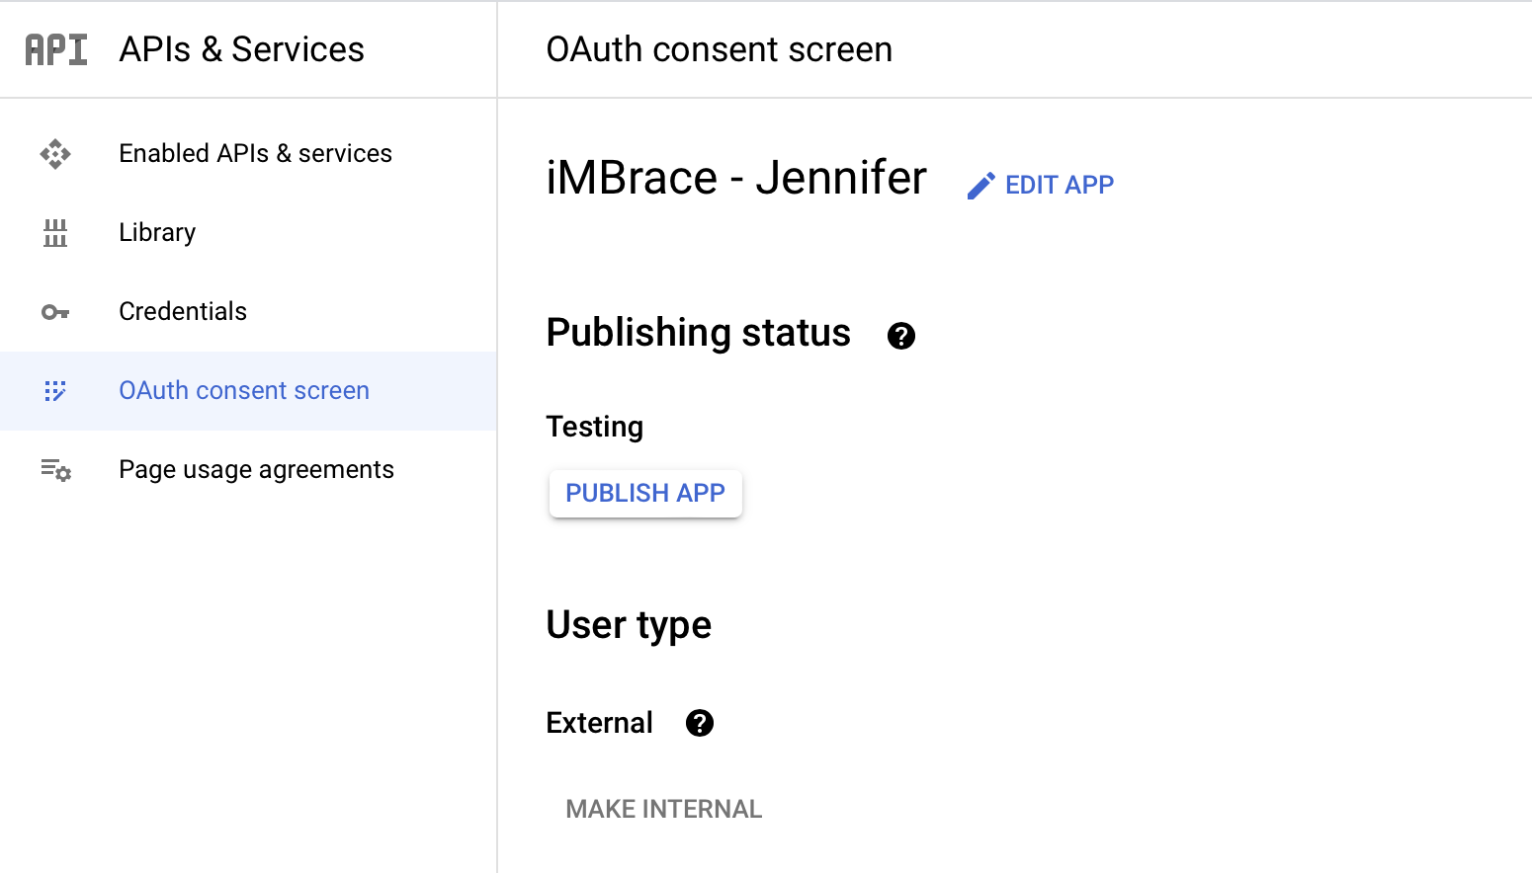Image resolution: width=1532 pixels, height=873 pixels.
Task: Click the pencil icon next to EDIT APP
Action: pyautogui.click(x=980, y=186)
